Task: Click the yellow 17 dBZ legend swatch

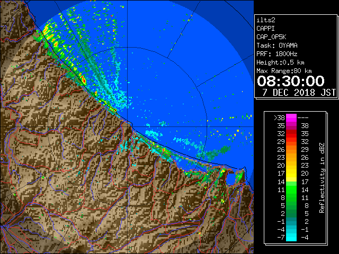Action: tap(291, 174)
